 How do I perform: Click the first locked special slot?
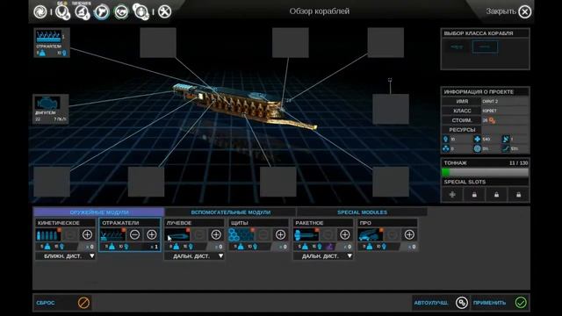[x=474, y=195]
